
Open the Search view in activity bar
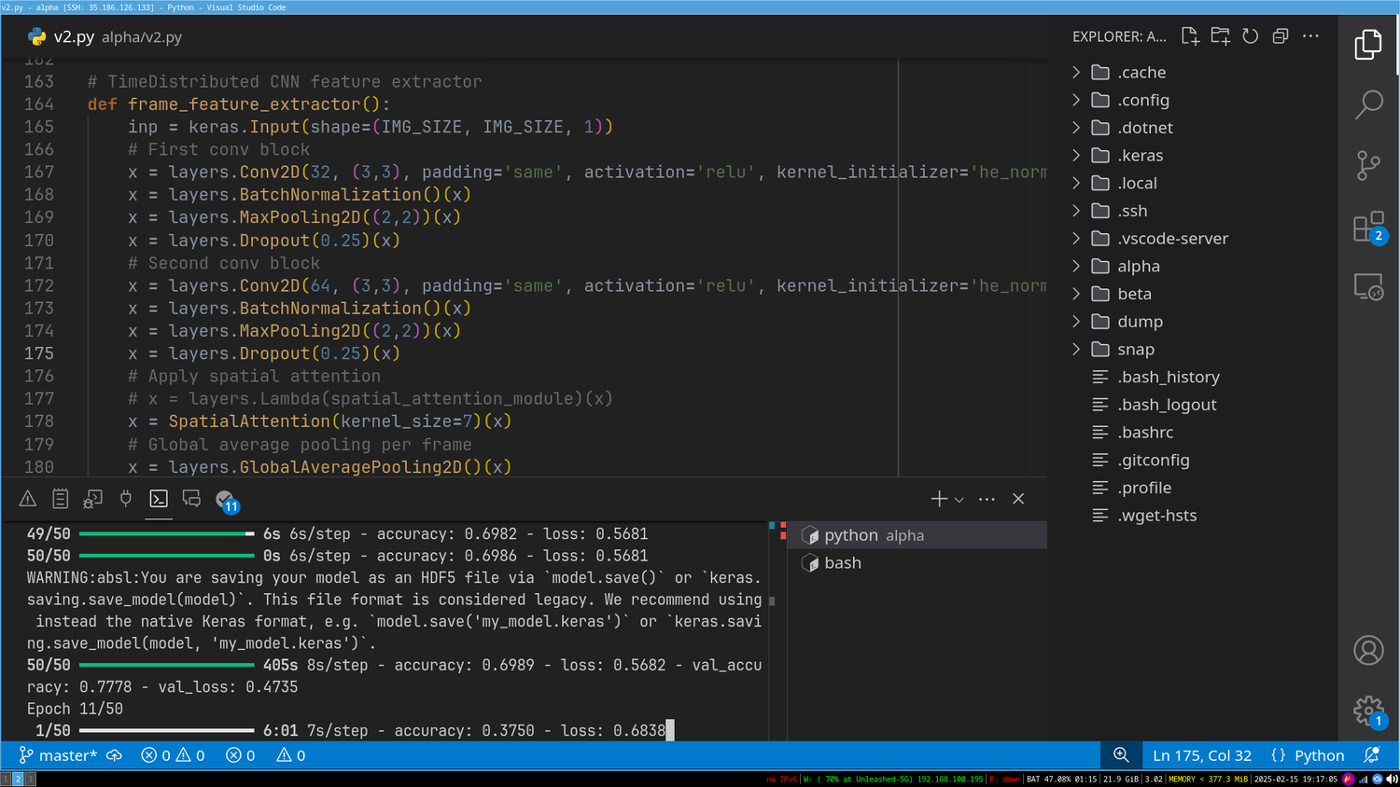(x=1368, y=104)
